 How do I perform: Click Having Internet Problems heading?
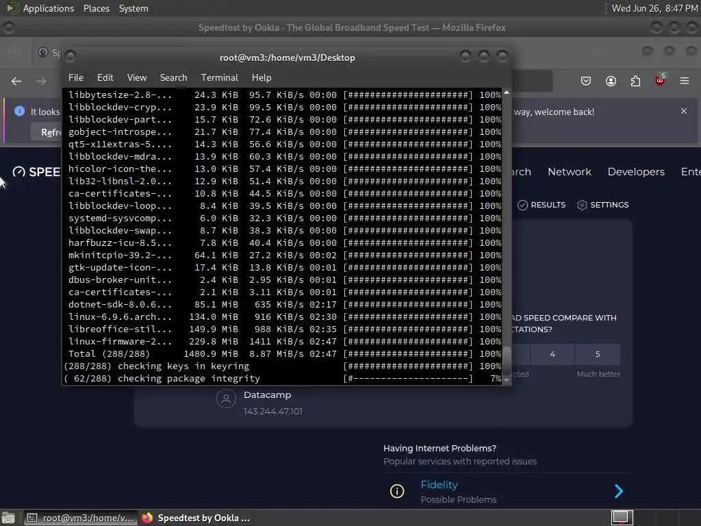(439, 448)
